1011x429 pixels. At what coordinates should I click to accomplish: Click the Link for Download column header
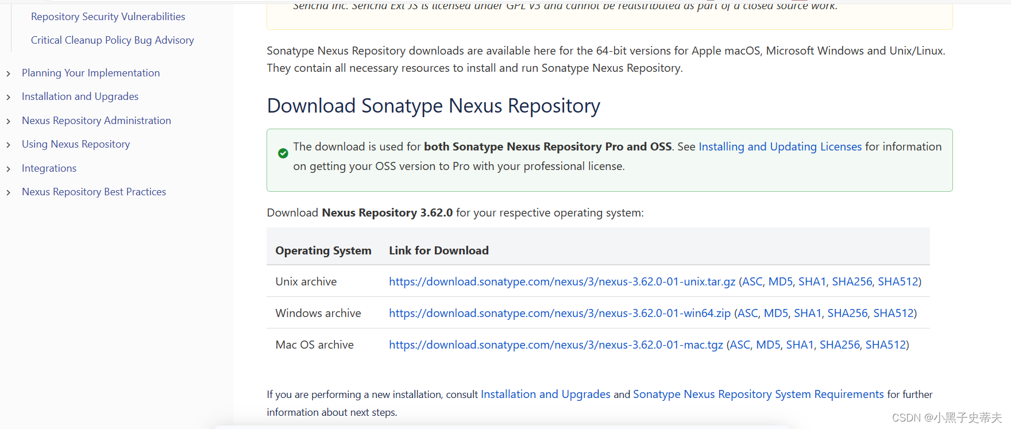[439, 250]
